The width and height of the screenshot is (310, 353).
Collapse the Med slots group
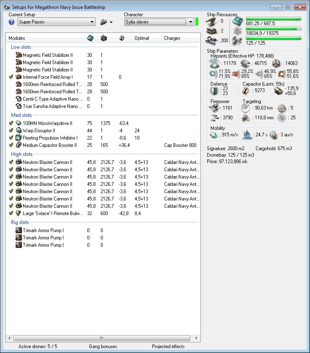coord(22,115)
